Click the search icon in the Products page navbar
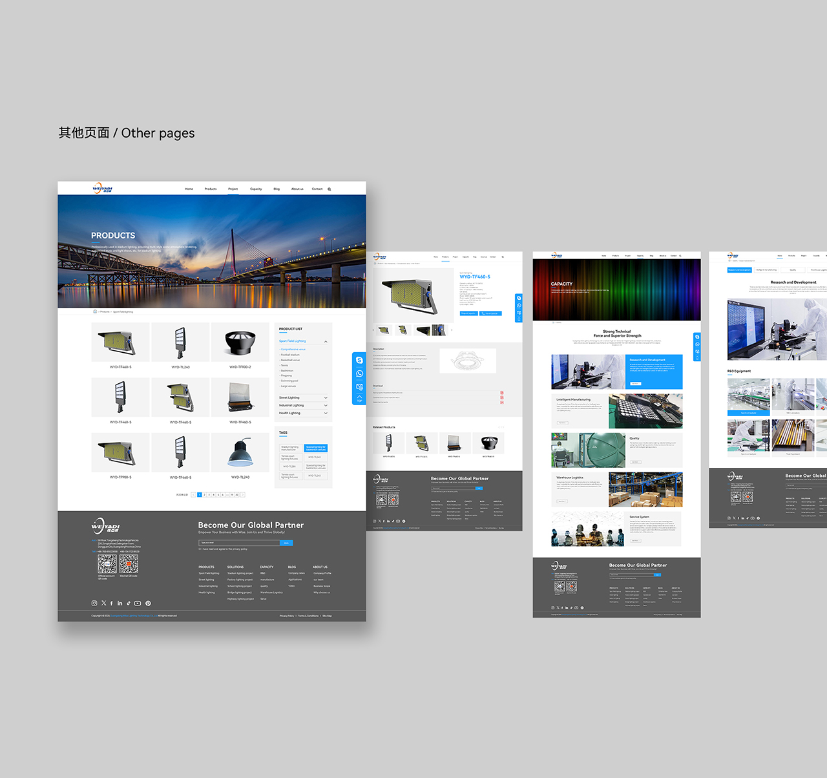Image resolution: width=827 pixels, height=778 pixels. [329, 189]
